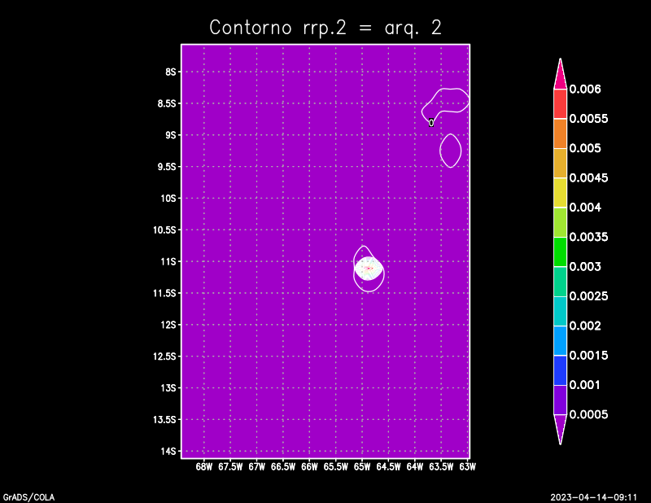The height and width of the screenshot is (503, 651).
Task: Click the timestamp 2023-04-14-09:11
Action: pyautogui.click(x=594, y=497)
